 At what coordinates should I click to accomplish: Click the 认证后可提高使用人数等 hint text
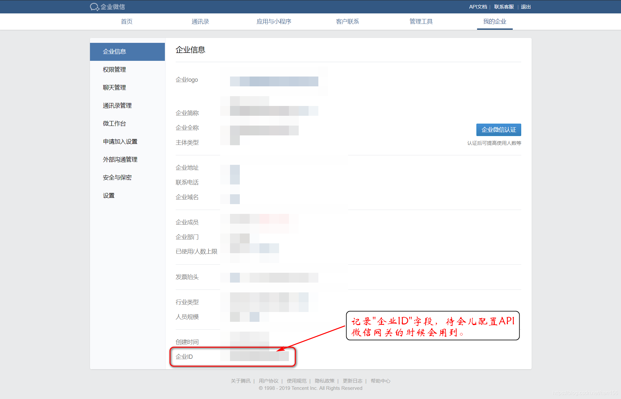[494, 143]
